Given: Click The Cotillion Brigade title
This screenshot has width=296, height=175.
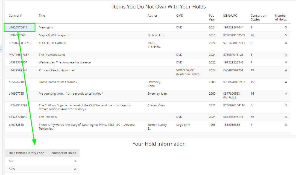Looking at the screenshot, I should click(x=85, y=107).
